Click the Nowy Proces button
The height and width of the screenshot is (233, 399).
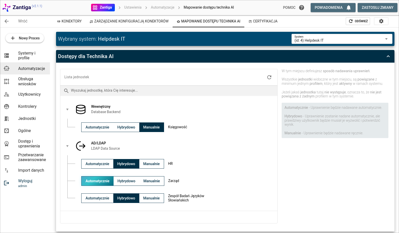[25, 38]
